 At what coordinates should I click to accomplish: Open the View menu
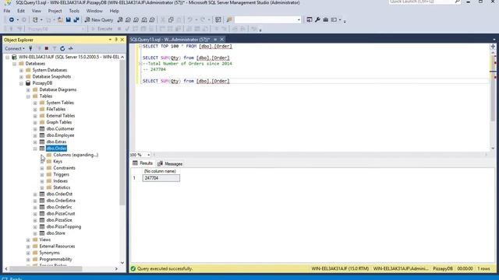pyautogui.click(x=37, y=11)
